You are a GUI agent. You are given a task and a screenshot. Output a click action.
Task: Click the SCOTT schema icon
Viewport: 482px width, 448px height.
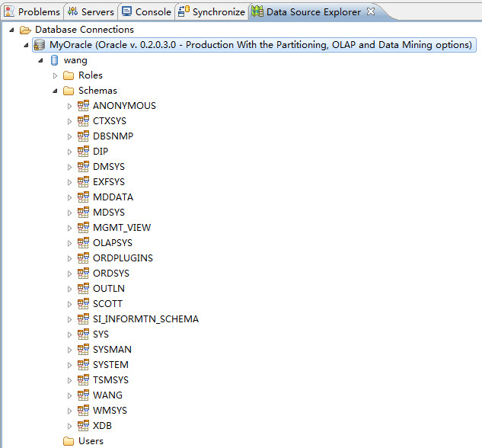click(x=83, y=304)
